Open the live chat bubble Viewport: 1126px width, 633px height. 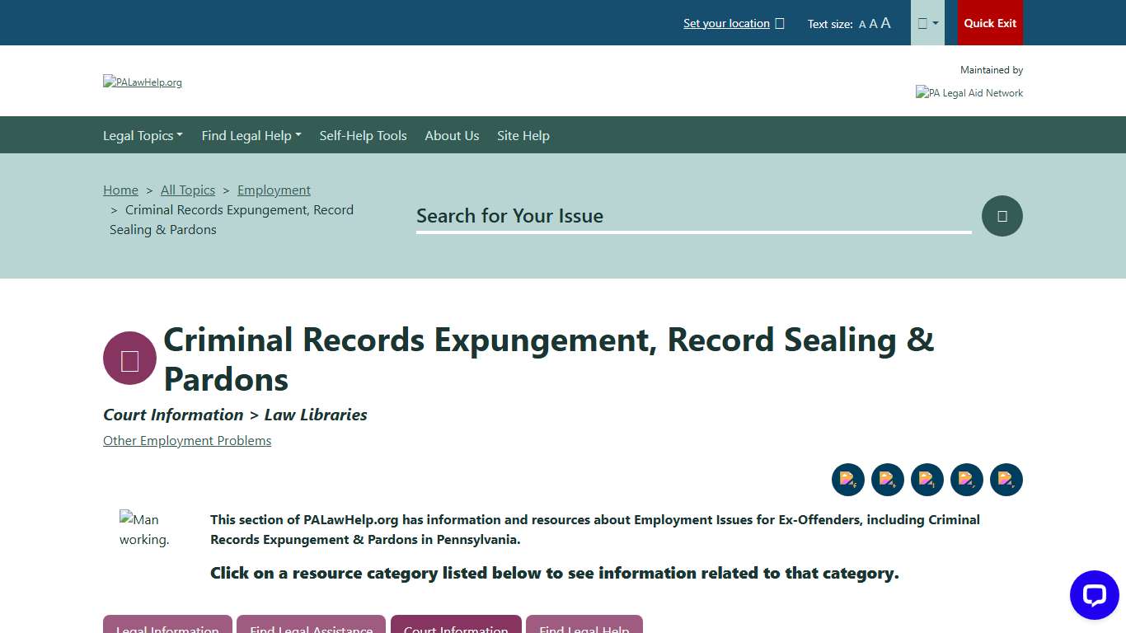1094,595
